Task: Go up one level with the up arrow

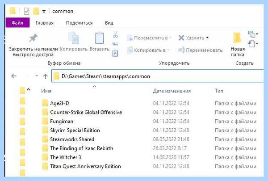Action: 45,76
